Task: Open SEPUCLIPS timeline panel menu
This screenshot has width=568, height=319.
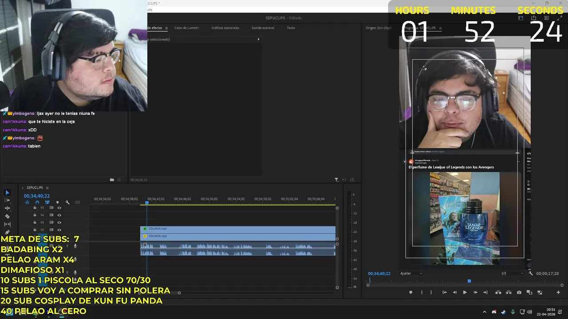Action: 47,188
